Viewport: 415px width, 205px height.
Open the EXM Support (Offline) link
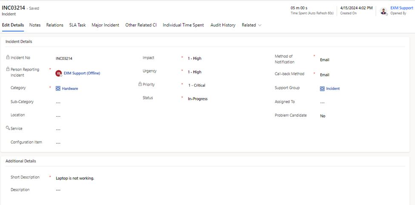click(x=82, y=73)
